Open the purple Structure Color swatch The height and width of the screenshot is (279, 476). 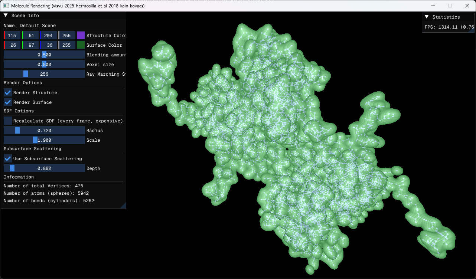tap(81, 36)
